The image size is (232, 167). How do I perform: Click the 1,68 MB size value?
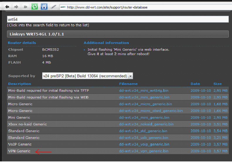pos(220,104)
